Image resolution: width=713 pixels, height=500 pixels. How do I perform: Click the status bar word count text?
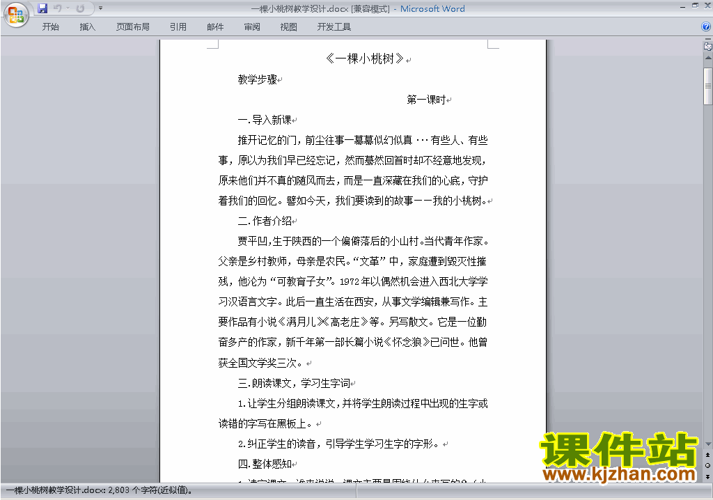[99, 490]
